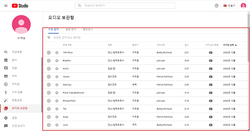250x131 pixels.
Task: Click the page vertical scrollbar
Action: (249, 37)
